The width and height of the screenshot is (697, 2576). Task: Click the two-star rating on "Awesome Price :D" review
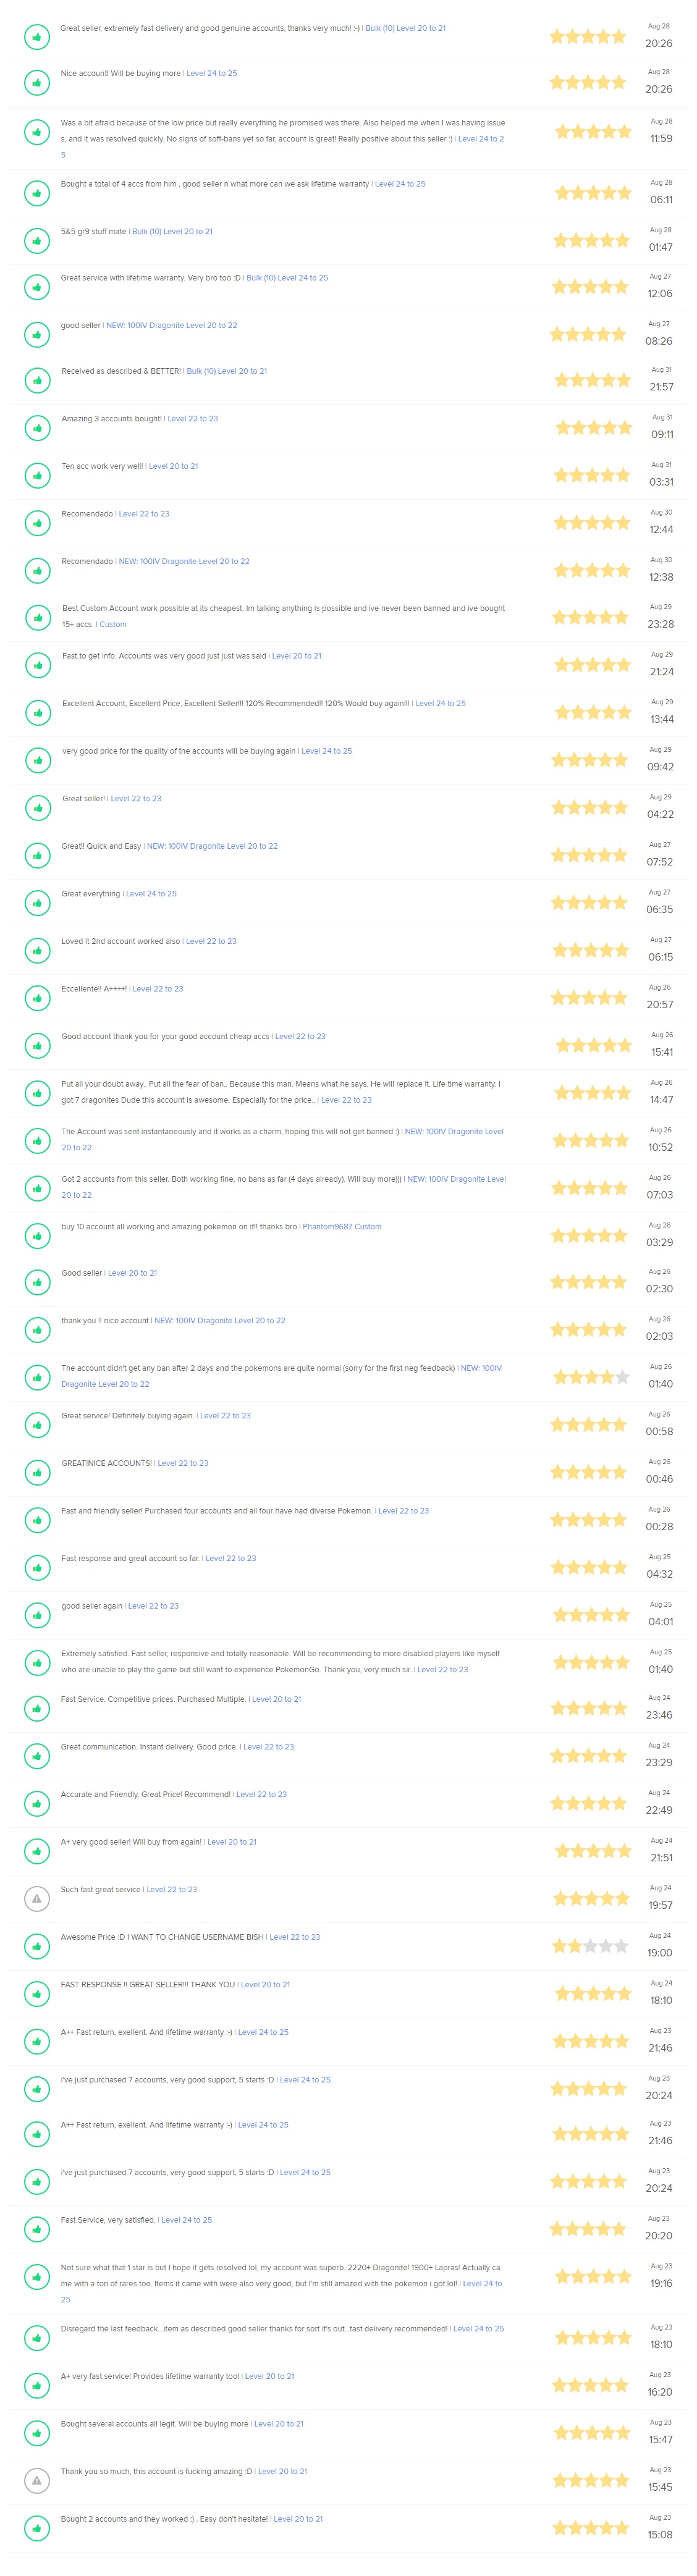590,1946
